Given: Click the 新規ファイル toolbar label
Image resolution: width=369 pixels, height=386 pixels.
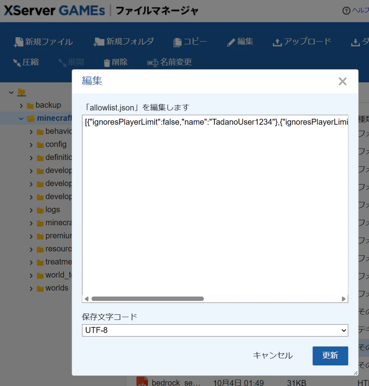Looking at the screenshot, I should tap(49, 42).
